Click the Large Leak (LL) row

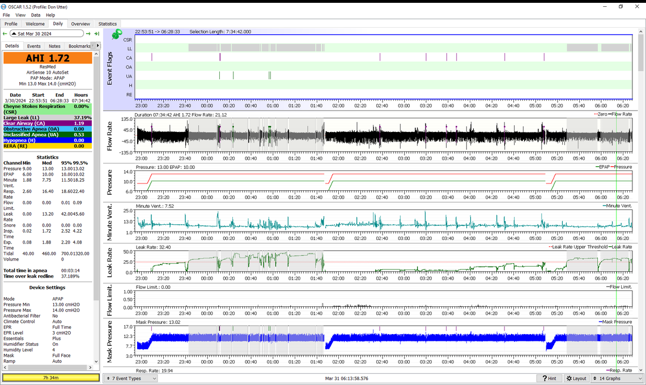tap(48, 118)
